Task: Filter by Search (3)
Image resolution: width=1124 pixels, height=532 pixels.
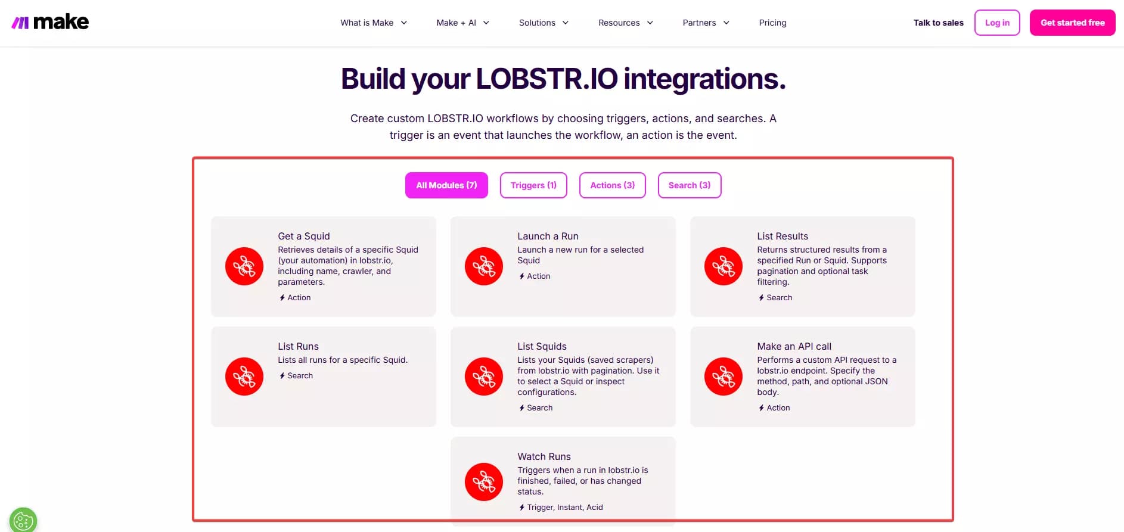Action: [x=690, y=185]
